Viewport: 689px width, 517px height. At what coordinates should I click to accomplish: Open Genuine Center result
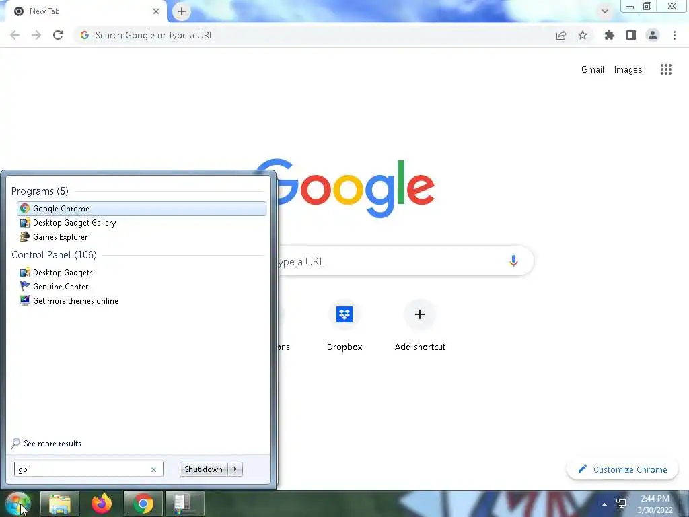coord(141,287)
